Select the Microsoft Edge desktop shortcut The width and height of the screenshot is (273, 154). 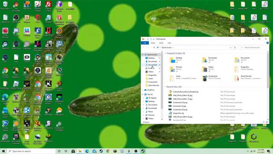[5, 99]
